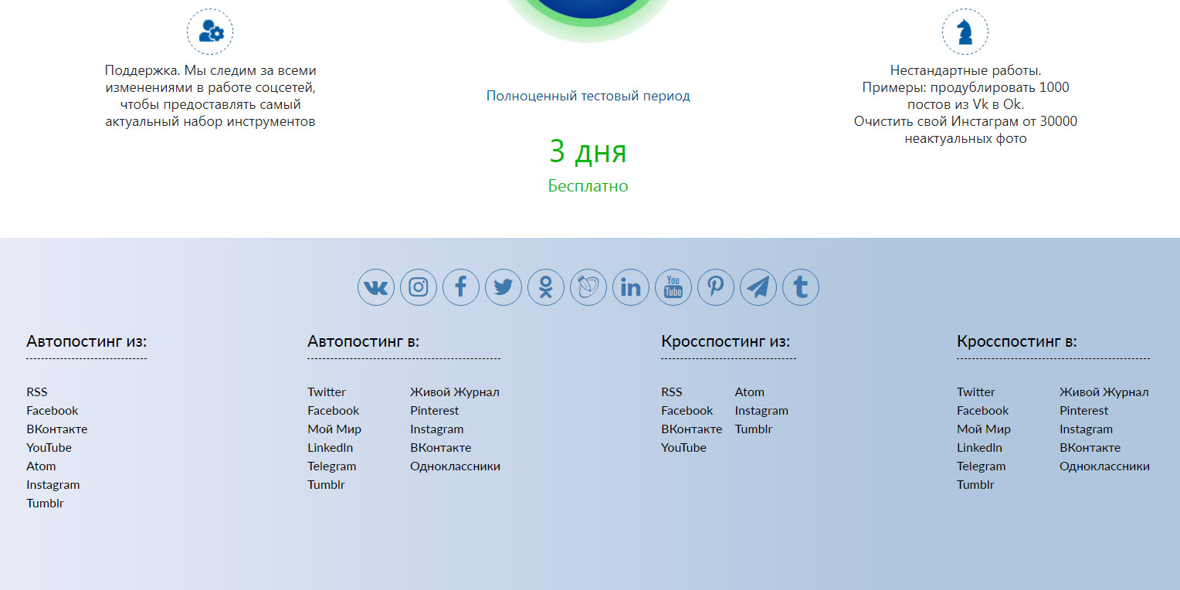Open the Tumblr social icon
The width and height of the screenshot is (1180, 590).
pyautogui.click(x=801, y=287)
